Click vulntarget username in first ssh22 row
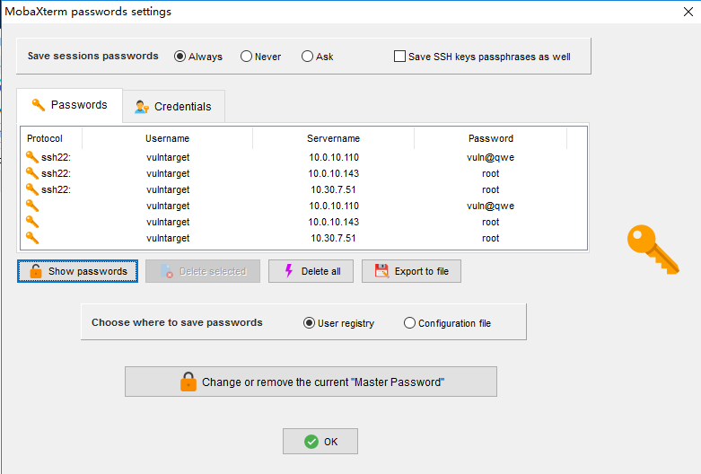 tap(168, 157)
